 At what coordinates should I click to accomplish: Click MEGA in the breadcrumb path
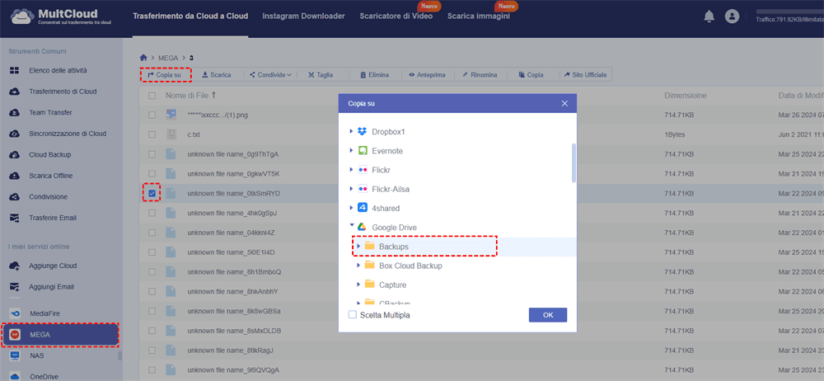[x=168, y=58]
